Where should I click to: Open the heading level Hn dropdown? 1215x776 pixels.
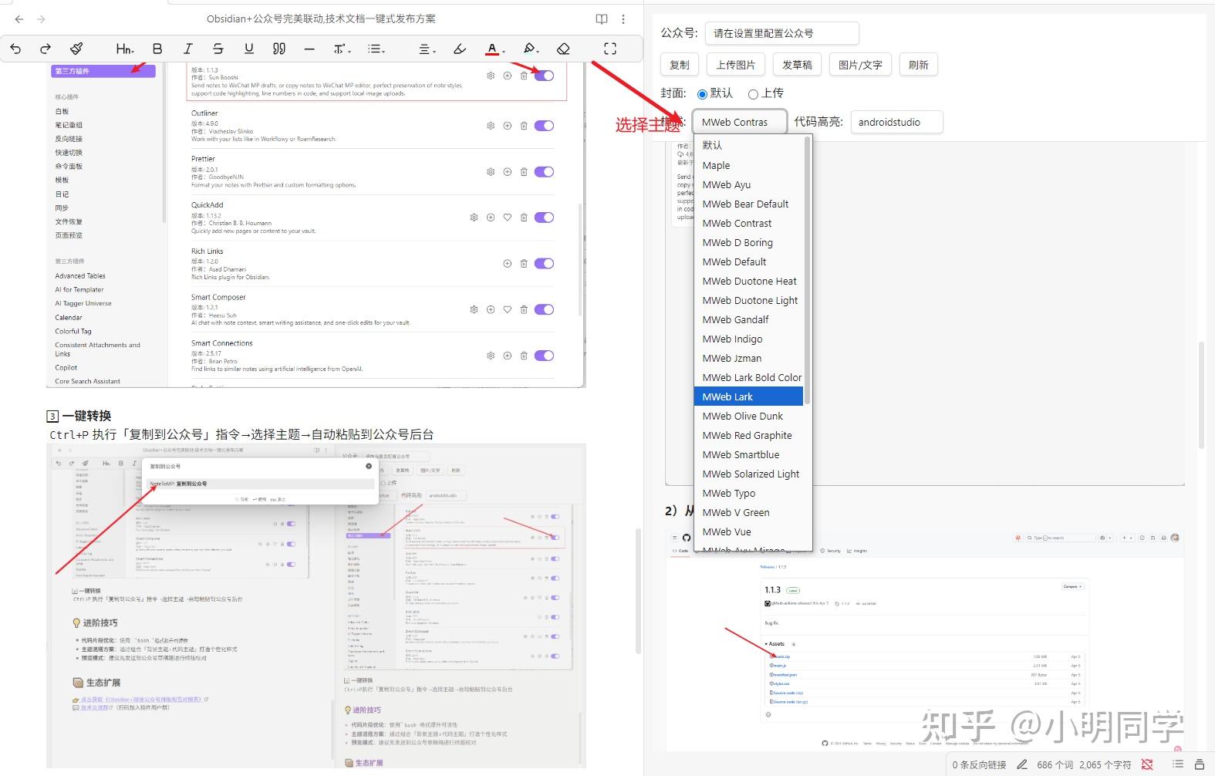click(125, 49)
